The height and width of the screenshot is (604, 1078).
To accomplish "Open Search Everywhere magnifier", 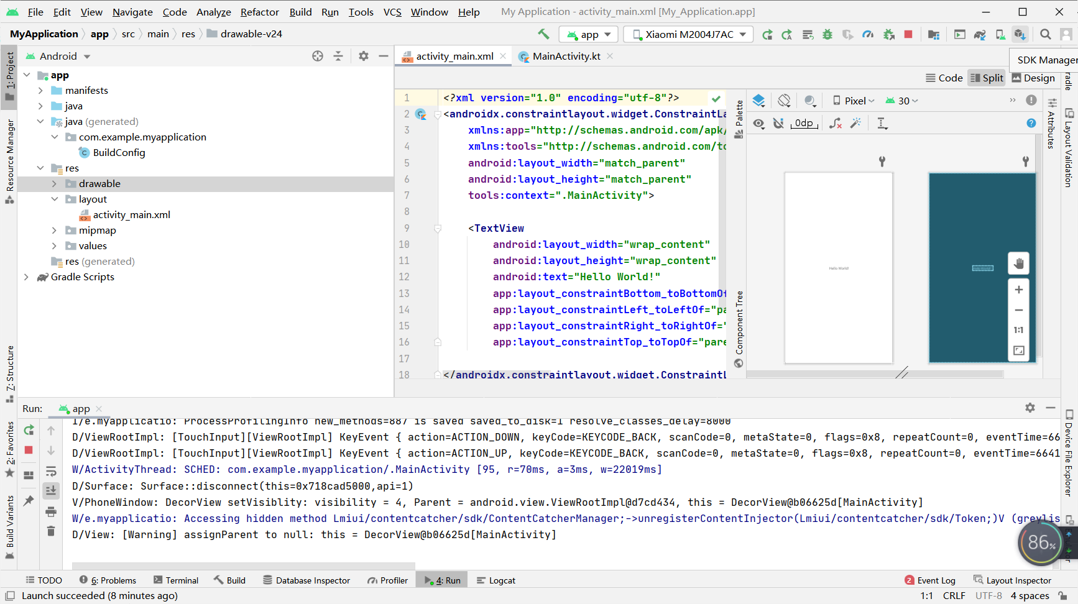I will [1046, 34].
